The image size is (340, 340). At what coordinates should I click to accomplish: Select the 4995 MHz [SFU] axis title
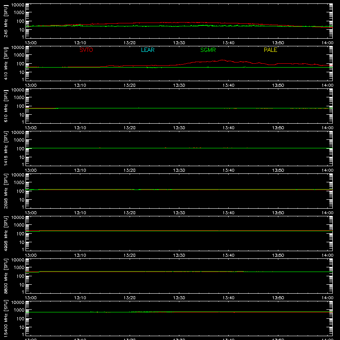click(6, 233)
